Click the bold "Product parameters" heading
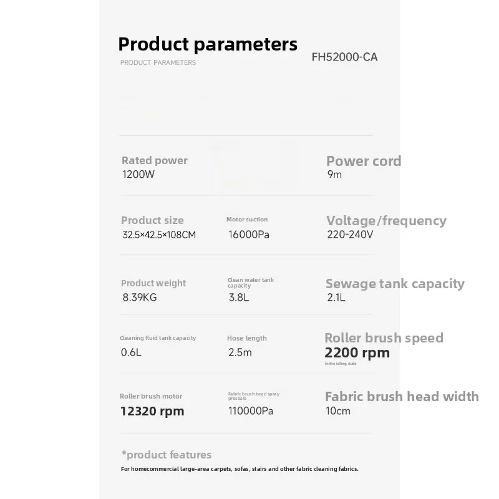This screenshot has width=499, height=499. click(x=208, y=44)
